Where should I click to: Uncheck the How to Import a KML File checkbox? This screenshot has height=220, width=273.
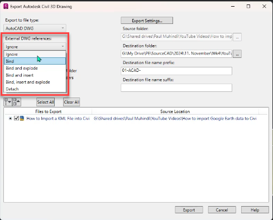pos(16,118)
